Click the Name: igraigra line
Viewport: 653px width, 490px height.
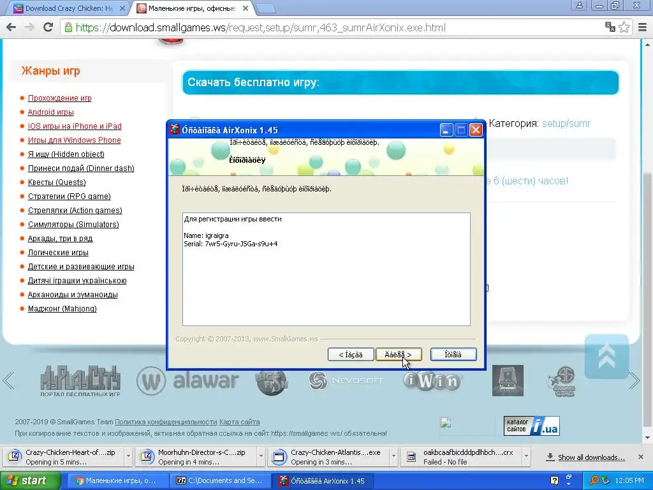pos(206,235)
